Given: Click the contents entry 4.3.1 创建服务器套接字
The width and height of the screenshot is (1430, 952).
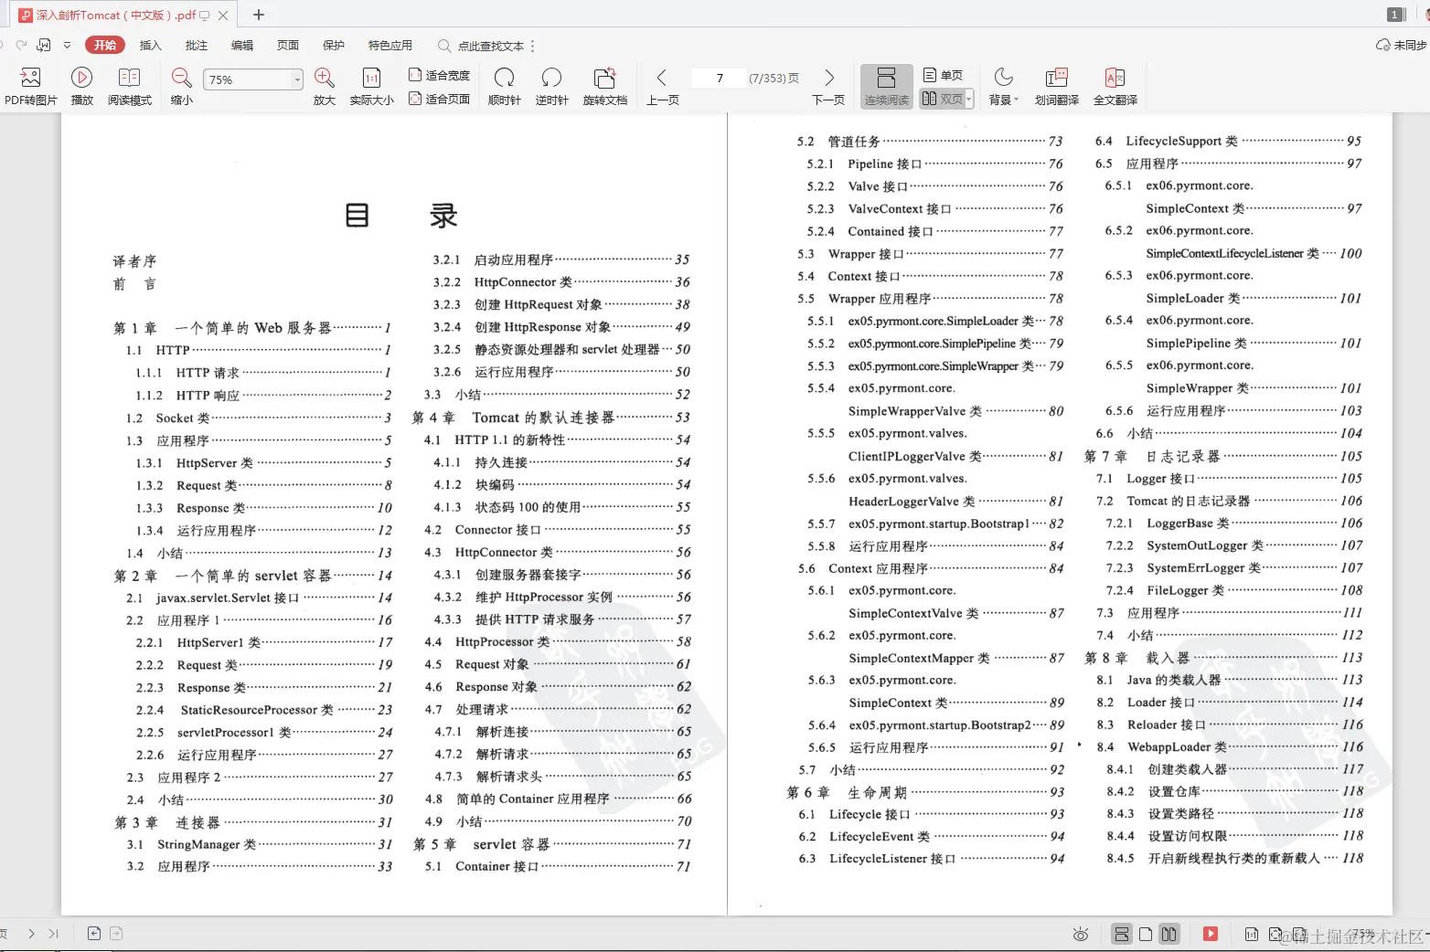Looking at the screenshot, I should coord(562,574).
